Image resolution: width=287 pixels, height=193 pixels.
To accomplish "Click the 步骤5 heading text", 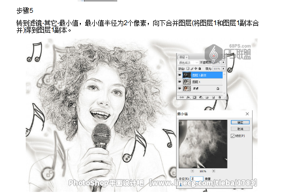I will [x=25, y=11].
